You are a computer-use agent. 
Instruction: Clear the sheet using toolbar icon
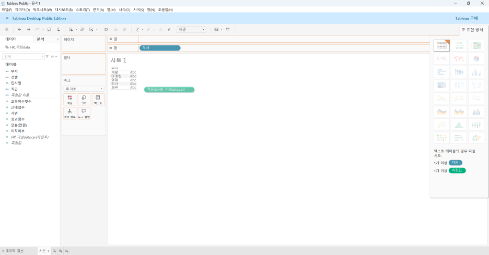pos(91,29)
